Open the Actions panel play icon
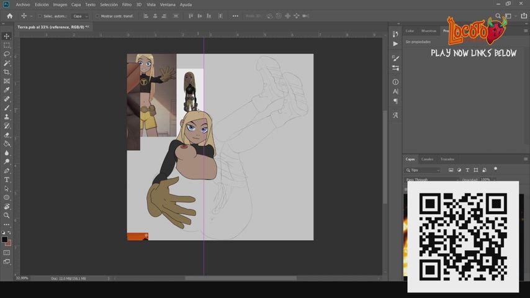Viewport: 530px width, 298px height. coord(395,44)
